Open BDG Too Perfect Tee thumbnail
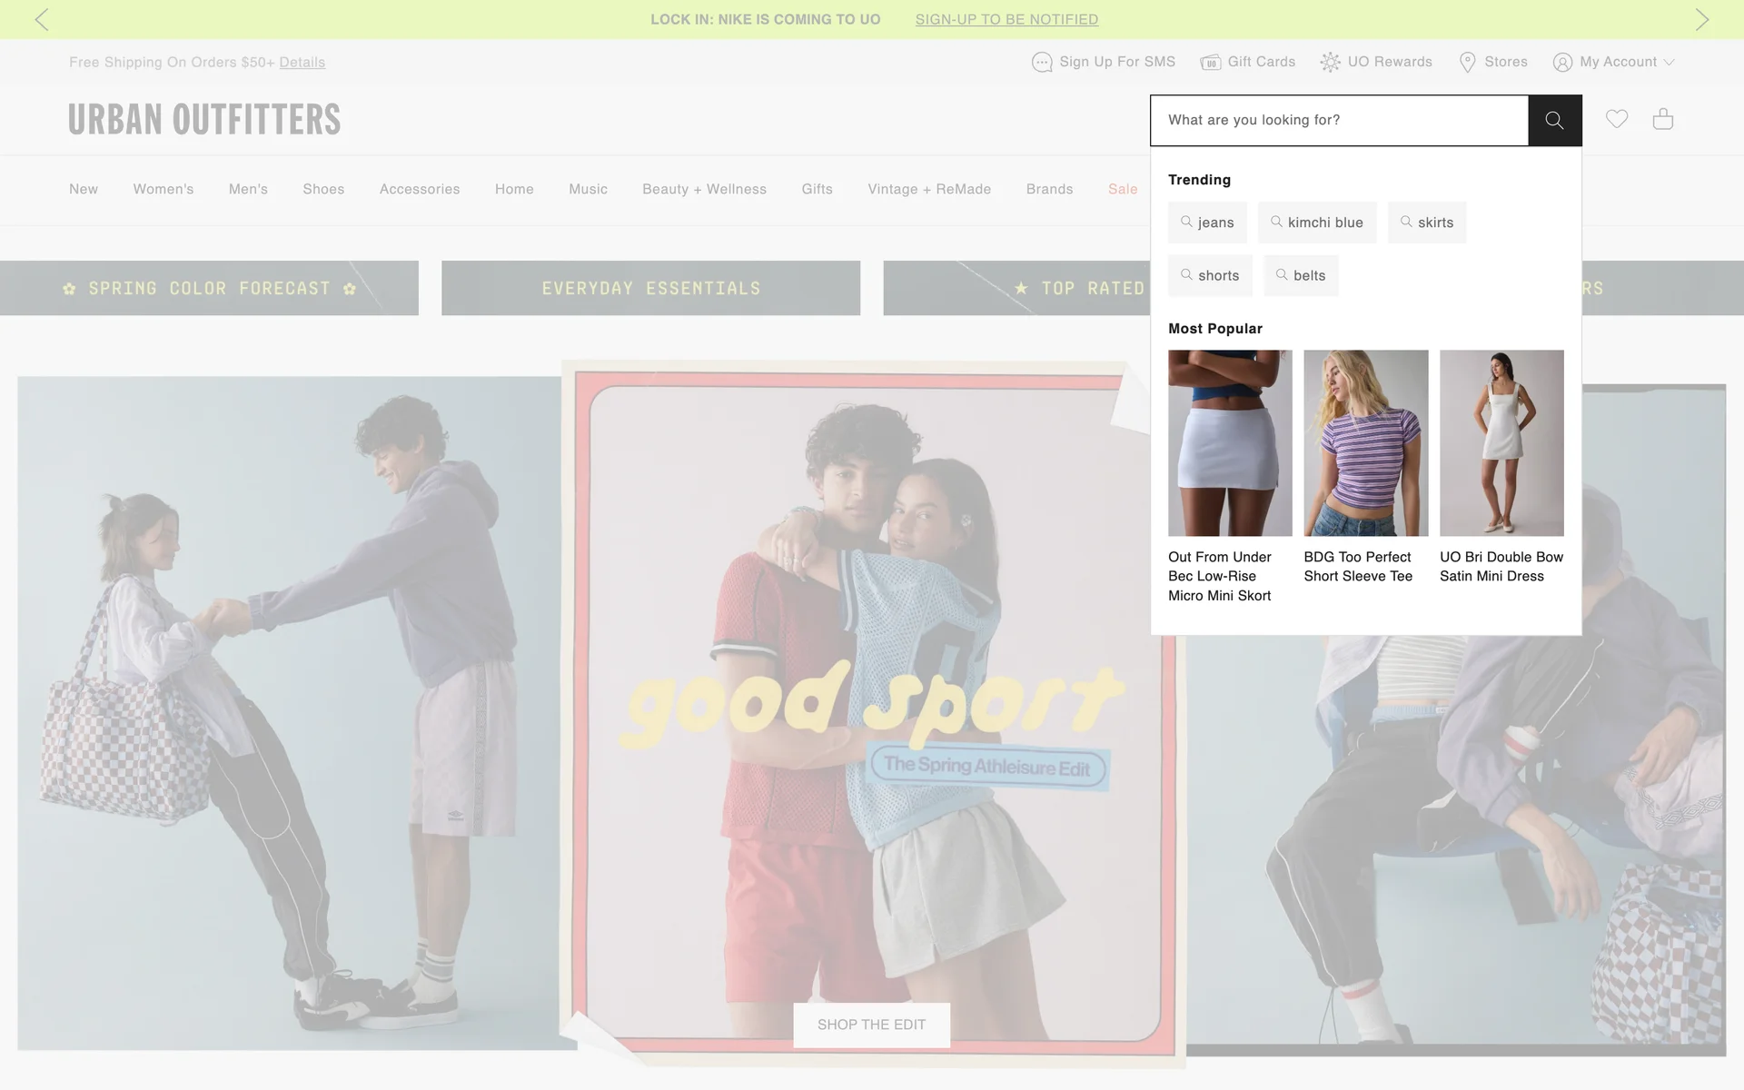This screenshot has height=1090, width=1744. tap(1365, 443)
